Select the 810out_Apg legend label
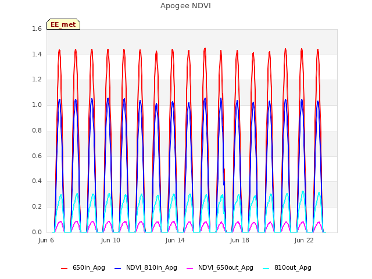The height and width of the screenshot is (279, 372). (x=293, y=267)
